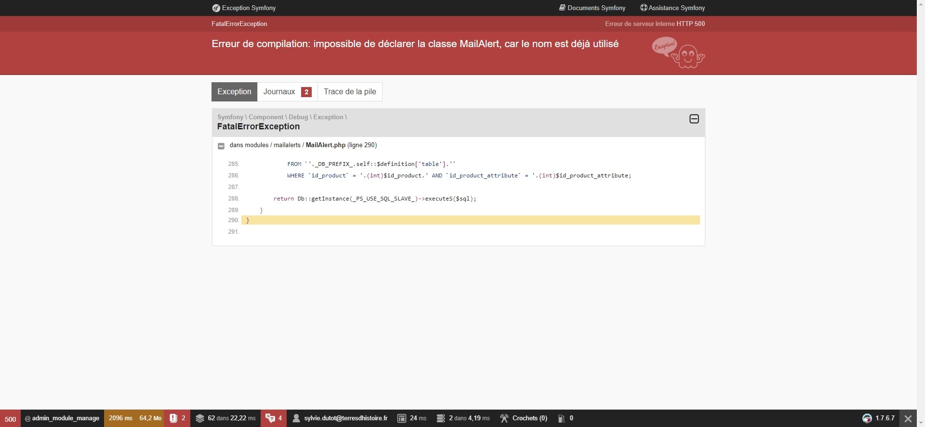Click the Symfony logo beside Exception Symfony
Viewport: 925px width, 427px height.
pyautogui.click(x=216, y=8)
